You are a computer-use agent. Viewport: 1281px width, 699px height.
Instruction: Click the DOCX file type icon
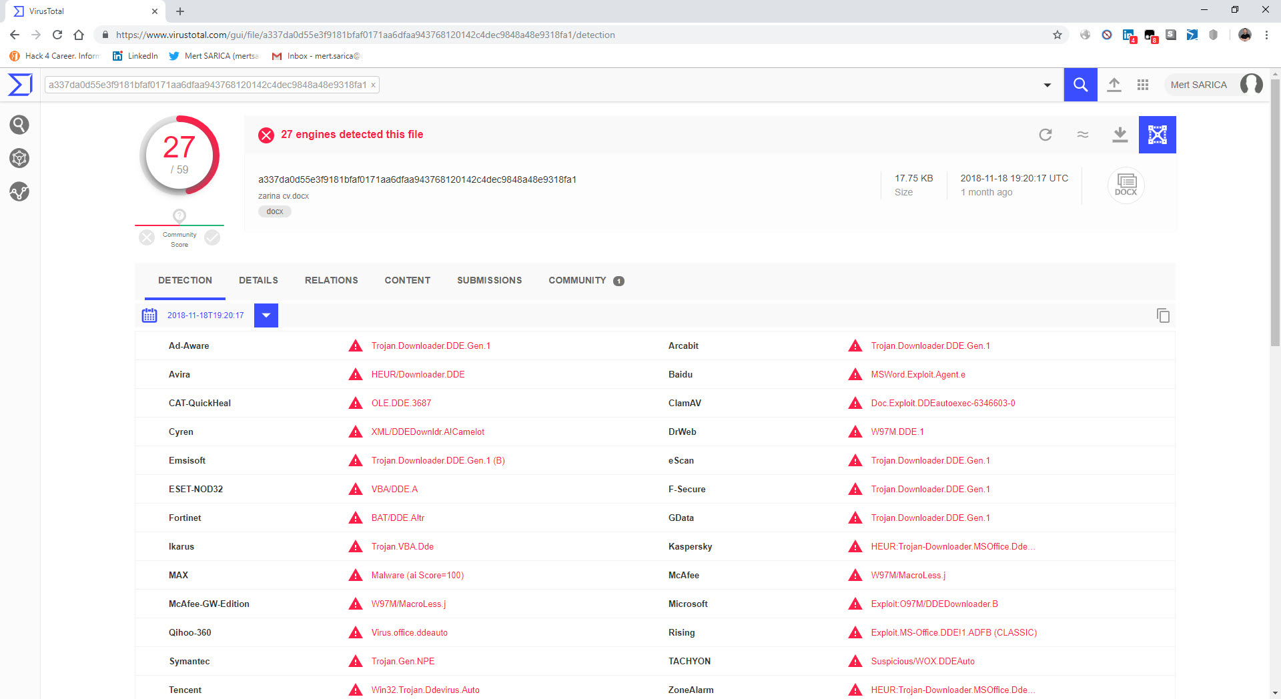tap(1126, 185)
